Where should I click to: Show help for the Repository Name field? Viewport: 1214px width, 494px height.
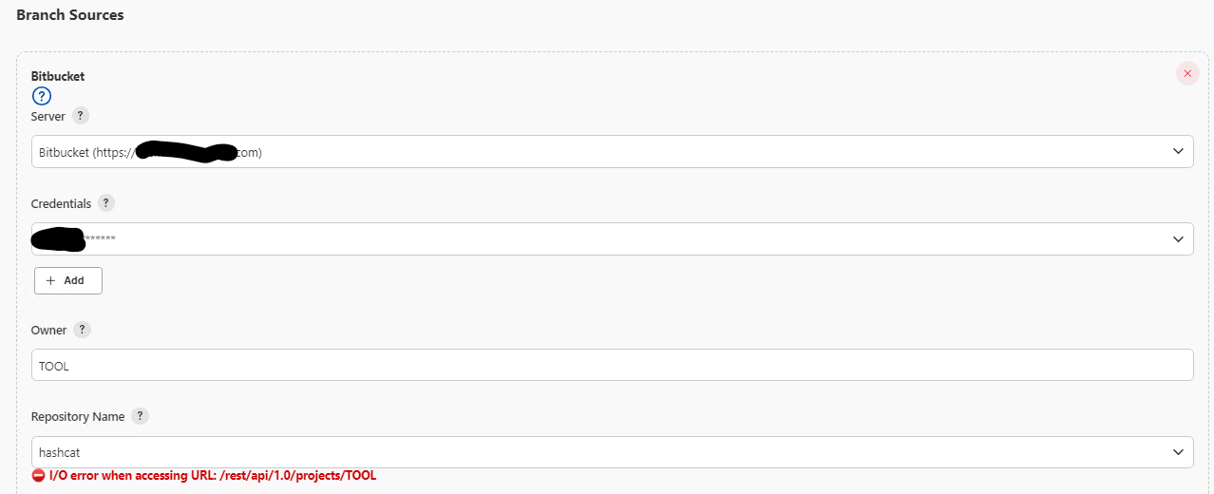141,416
